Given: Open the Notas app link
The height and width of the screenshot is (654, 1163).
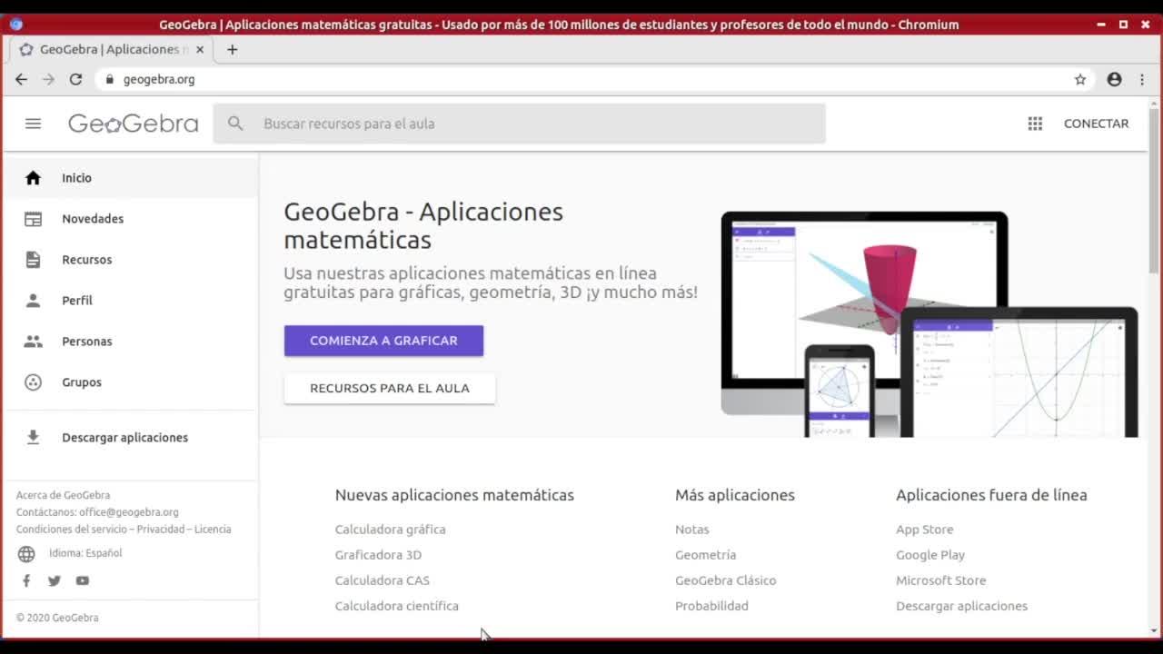Looking at the screenshot, I should click(x=691, y=530).
